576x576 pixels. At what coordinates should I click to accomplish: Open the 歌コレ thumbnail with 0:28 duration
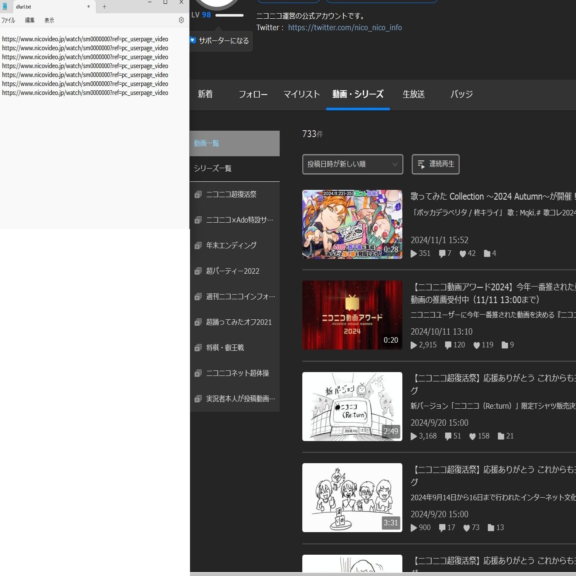[x=352, y=224]
